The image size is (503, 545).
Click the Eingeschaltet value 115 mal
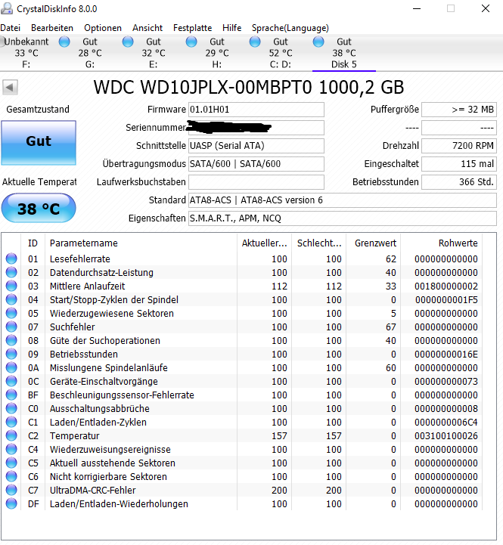[459, 164]
